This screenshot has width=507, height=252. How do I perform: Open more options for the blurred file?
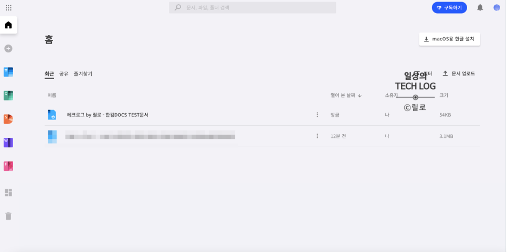click(317, 136)
